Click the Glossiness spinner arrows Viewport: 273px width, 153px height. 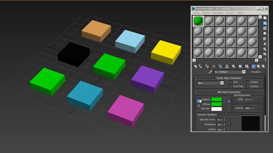point(224,125)
